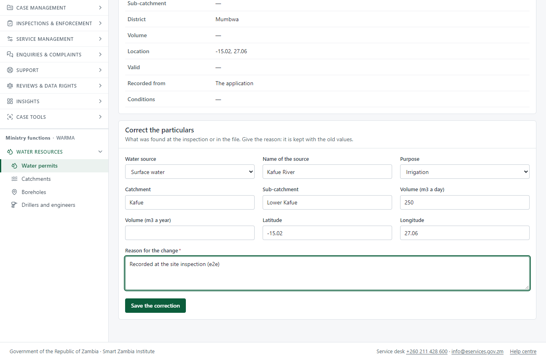Click the Latitude input field
Screen dimensions: 546x360
point(327,233)
